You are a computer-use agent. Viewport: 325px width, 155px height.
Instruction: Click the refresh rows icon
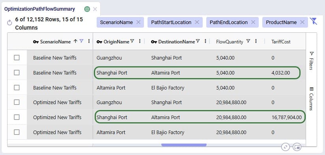(x=9, y=23)
